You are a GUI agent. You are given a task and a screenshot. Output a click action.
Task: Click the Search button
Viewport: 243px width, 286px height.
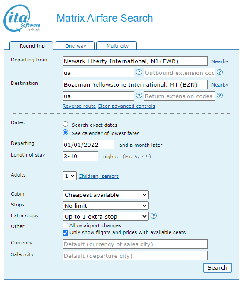coord(218,267)
